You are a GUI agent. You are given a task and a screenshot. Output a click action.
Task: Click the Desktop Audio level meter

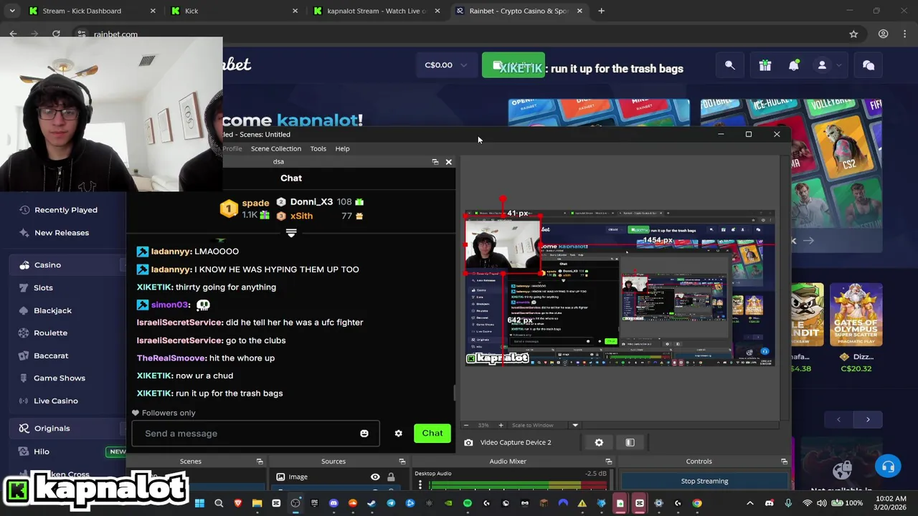click(x=518, y=485)
